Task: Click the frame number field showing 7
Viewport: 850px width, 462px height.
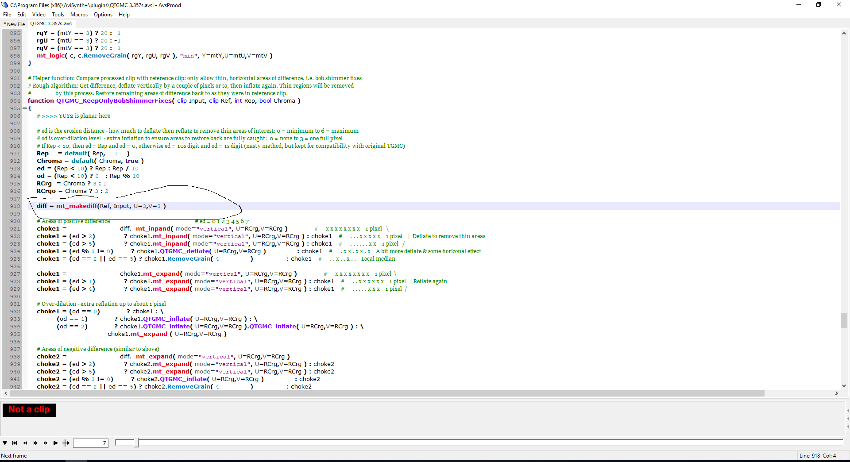Action: (x=91, y=443)
